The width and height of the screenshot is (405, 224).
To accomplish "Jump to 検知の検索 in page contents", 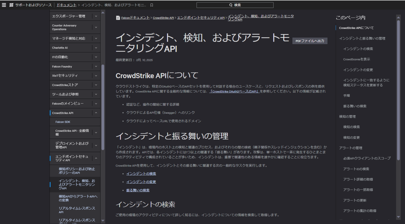I will (351, 127).
